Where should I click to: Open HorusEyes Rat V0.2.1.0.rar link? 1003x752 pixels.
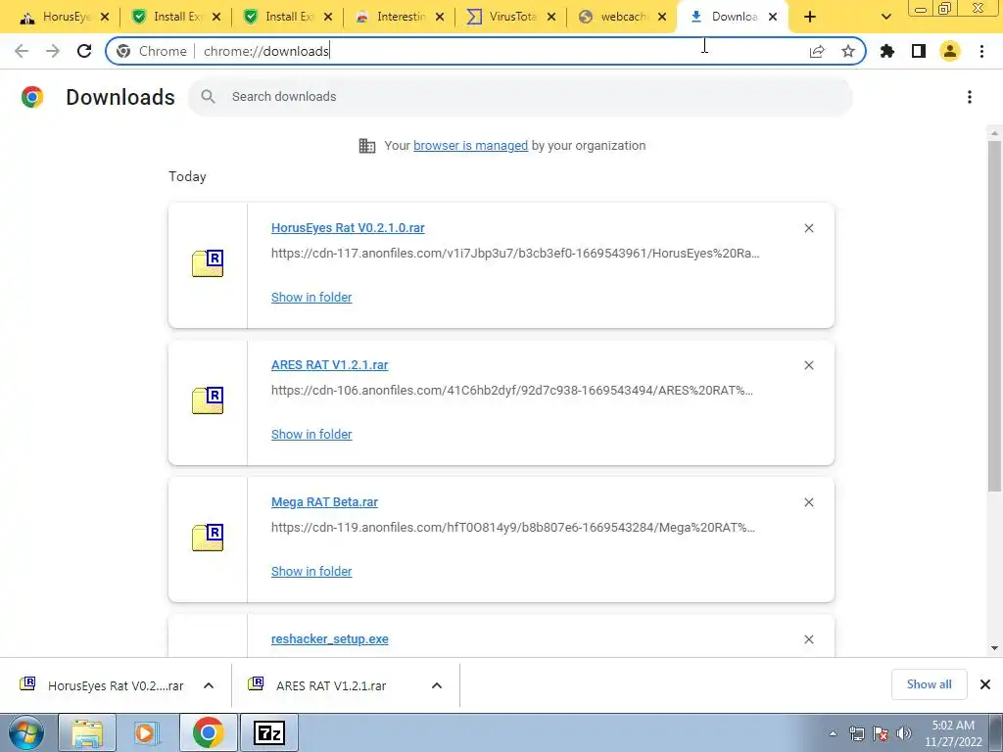(x=348, y=227)
